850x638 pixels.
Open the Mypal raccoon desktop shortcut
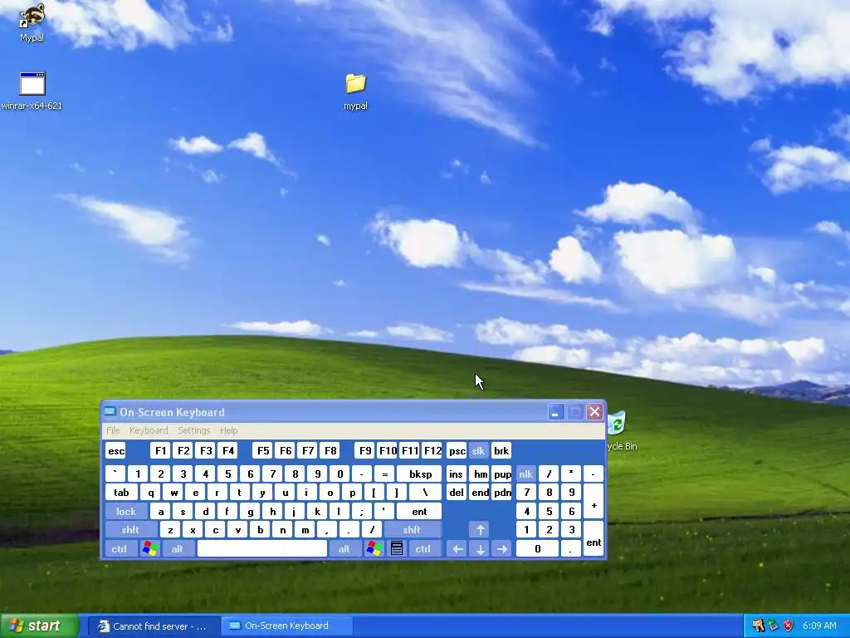(32, 22)
